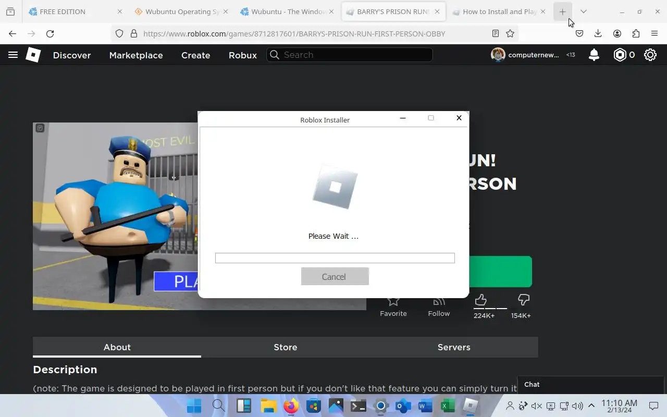Switch to Wubuntu Operating System tab
The height and width of the screenshot is (417, 667).
[x=182, y=11]
